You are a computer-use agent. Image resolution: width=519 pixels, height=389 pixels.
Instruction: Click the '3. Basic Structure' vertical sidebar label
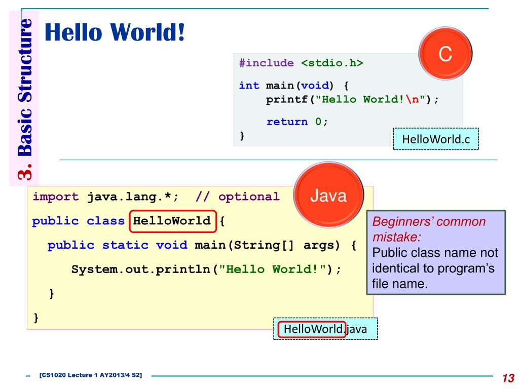(24, 99)
